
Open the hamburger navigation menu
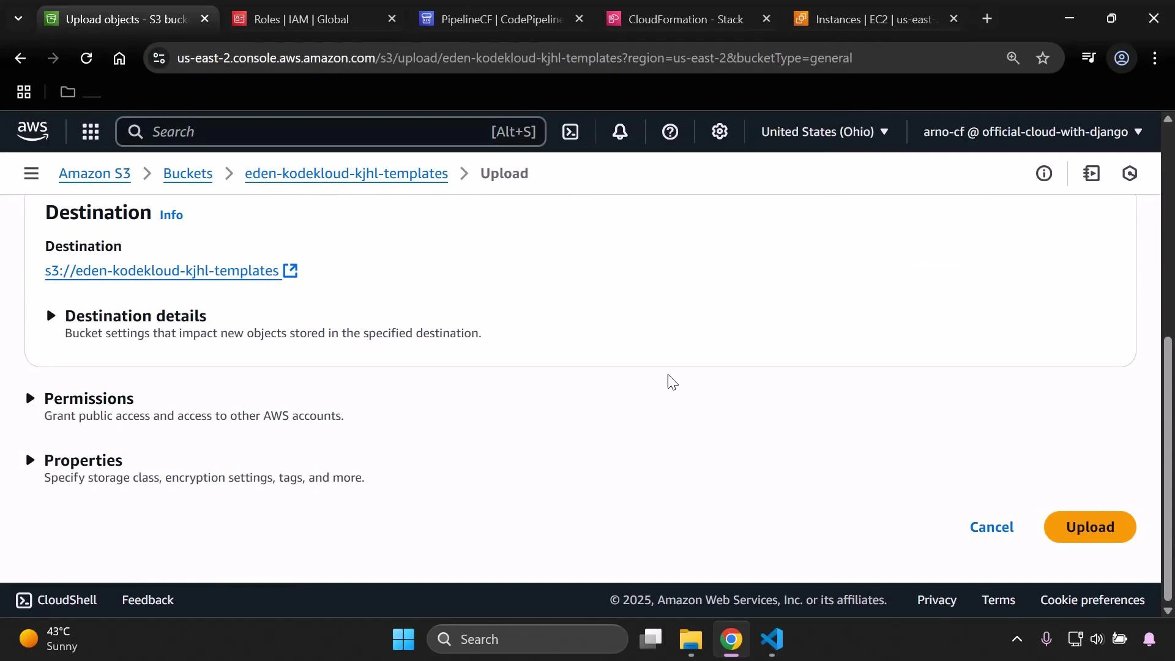click(31, 173)
